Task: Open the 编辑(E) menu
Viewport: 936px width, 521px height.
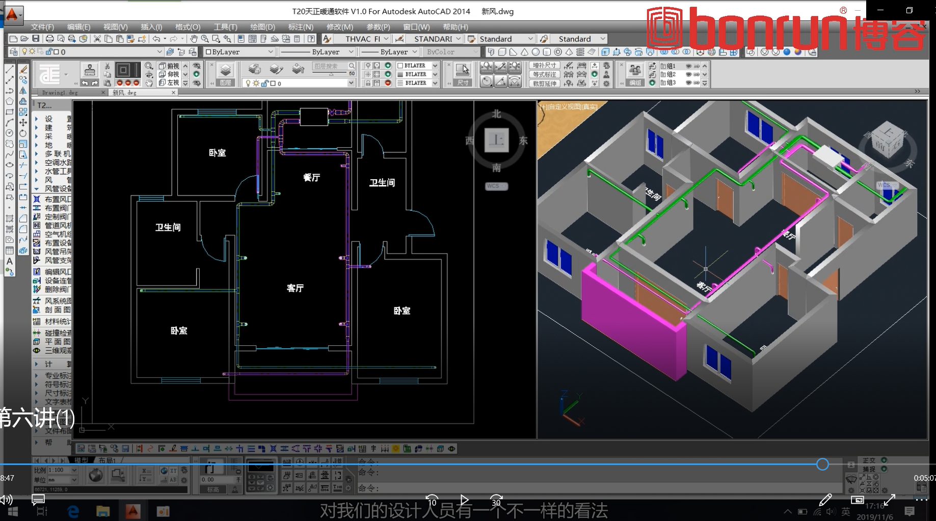Action: (x=78, y=27)
